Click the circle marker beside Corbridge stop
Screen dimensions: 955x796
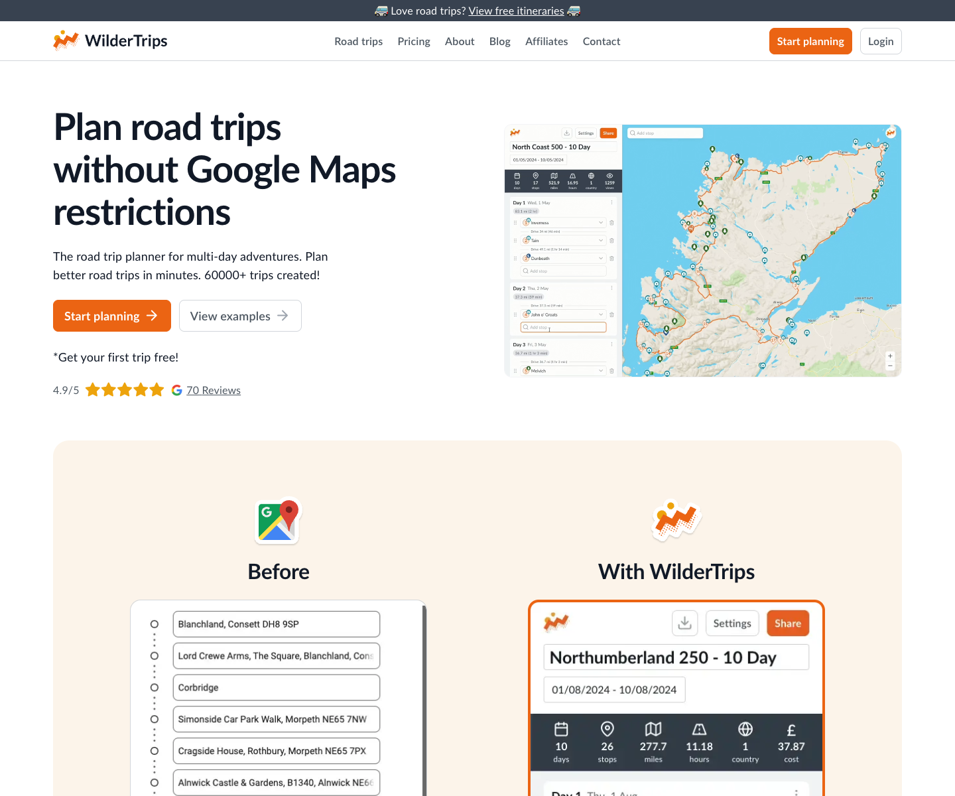tap(155, 687)
